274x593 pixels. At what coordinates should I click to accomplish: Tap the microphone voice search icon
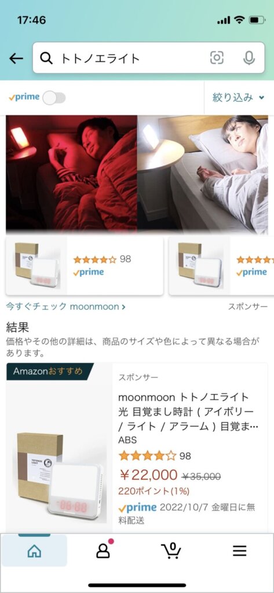(249, 58)
